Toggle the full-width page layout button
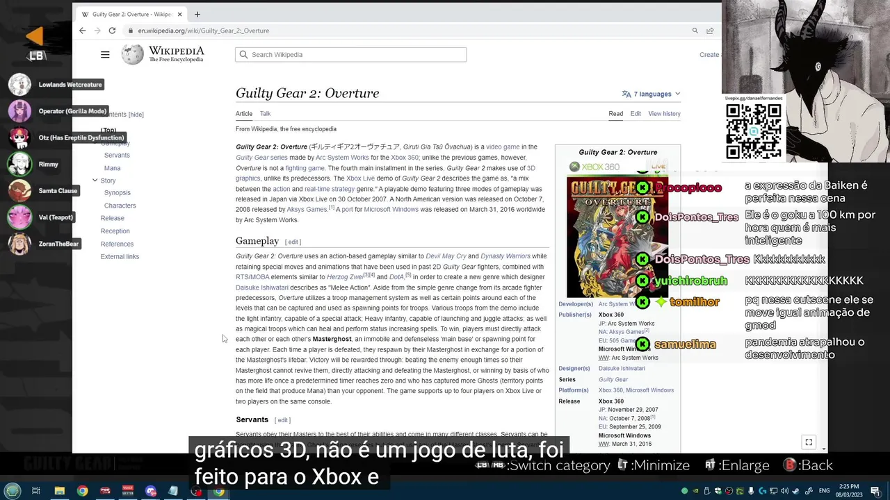The height and width of the screenshot is (500, 890). (809, 442)
